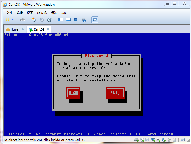Toggle the library sidebar view

tap(60, 20)
